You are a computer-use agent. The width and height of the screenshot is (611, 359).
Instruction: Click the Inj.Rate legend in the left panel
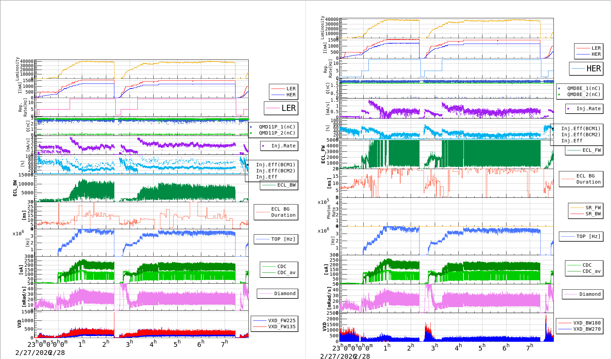(283, 146)
